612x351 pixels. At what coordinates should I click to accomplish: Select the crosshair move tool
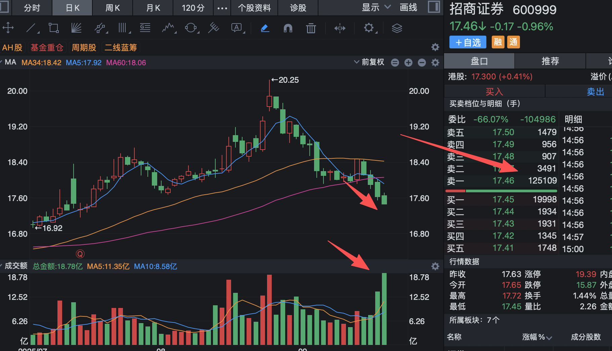tap(8, 28)
